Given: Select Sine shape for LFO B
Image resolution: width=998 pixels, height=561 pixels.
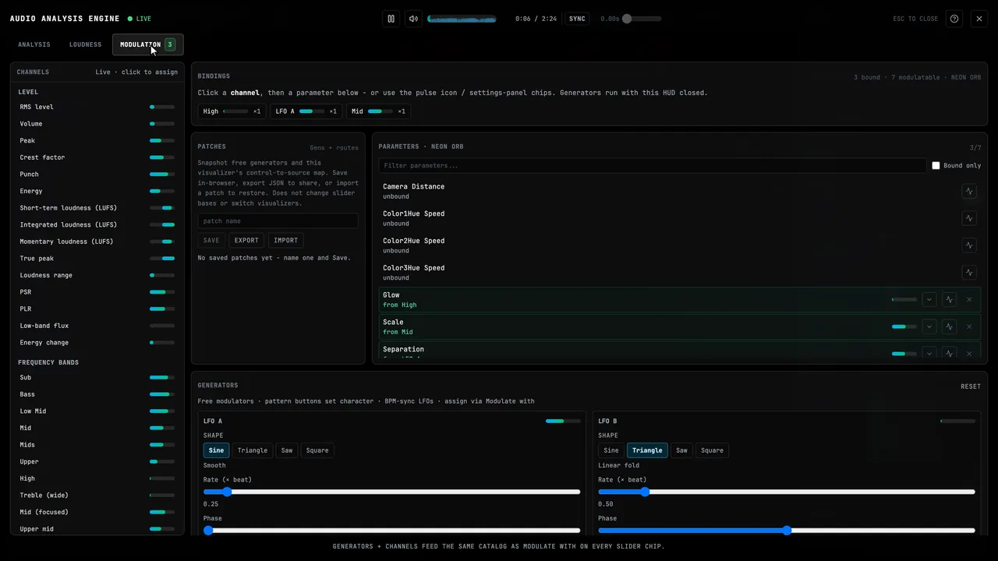Looking at the screenshot, I should pos(611,450).
